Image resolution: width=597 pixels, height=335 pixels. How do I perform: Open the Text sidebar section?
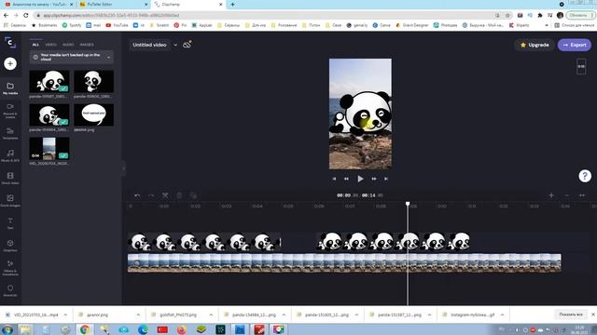click(x=10, y=223)
